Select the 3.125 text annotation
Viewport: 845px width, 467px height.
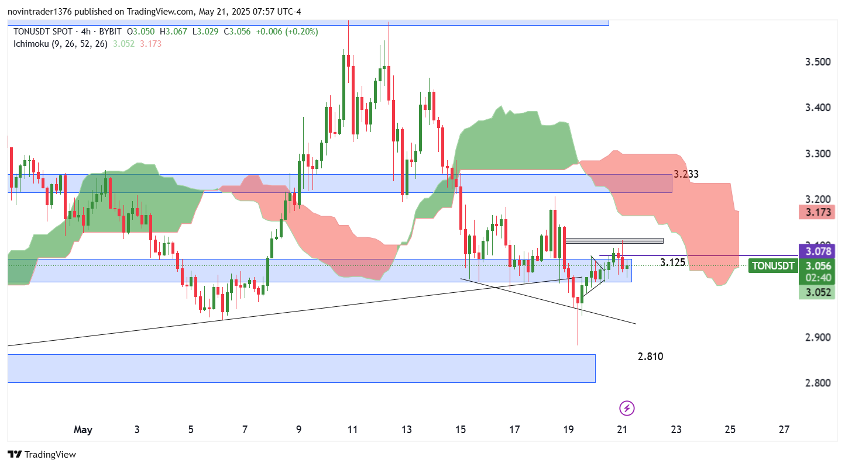672,262
